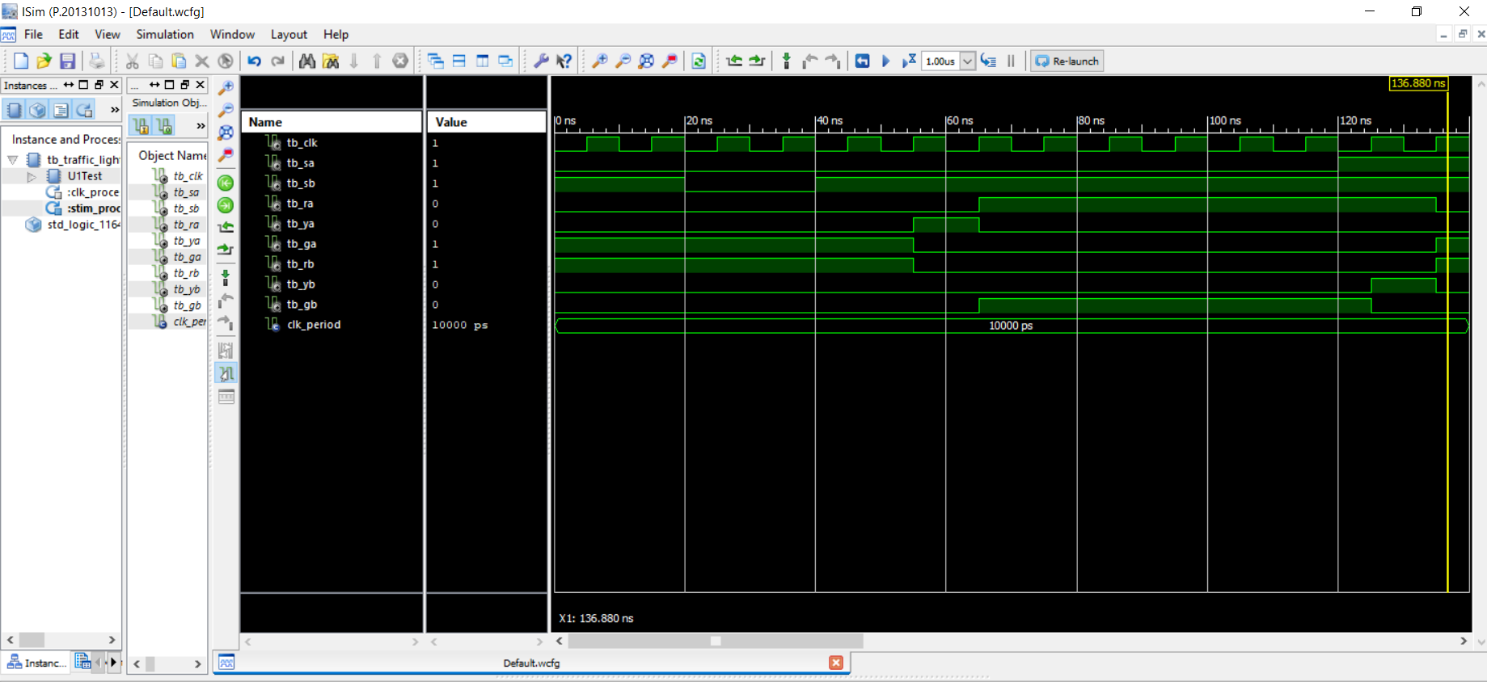The image size is (1487, 682).
Task: Click Next Transition in the top toolbar
Action: pyautogui.click(x=758, y=61)
